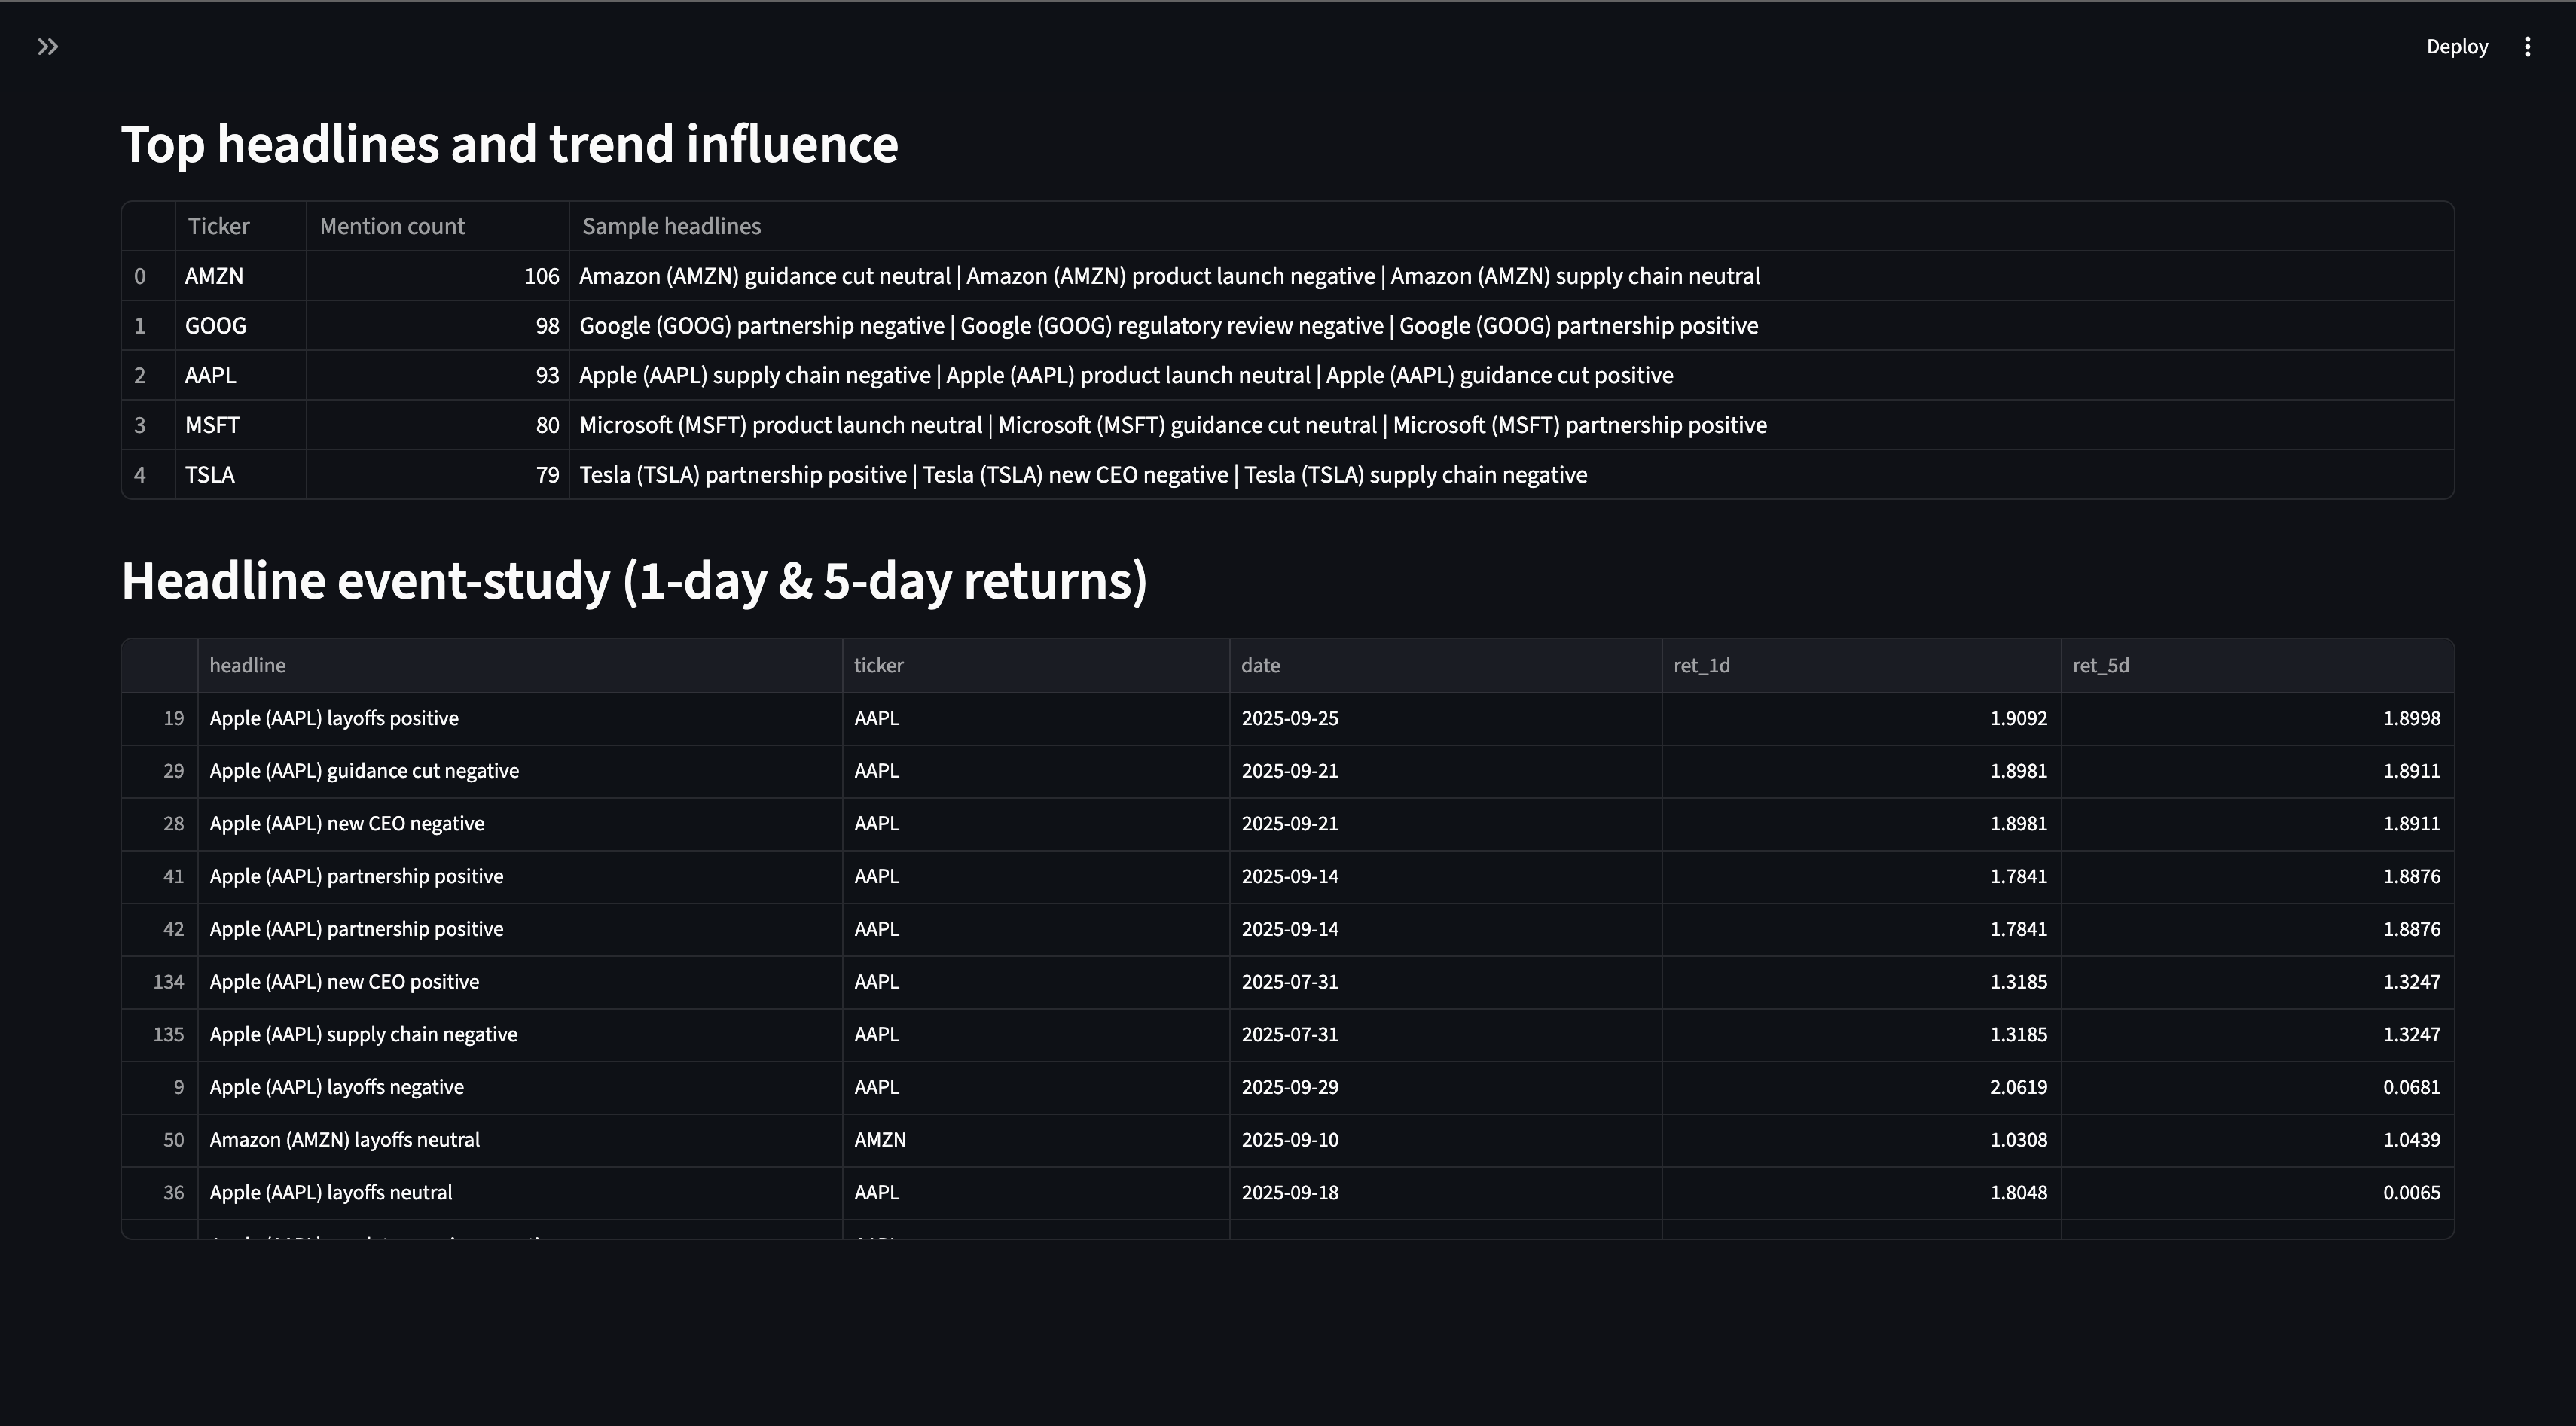Sort event-study table by ret_1d header
This screenshot has height=1426, width=2576.
tap(1701, 666)
